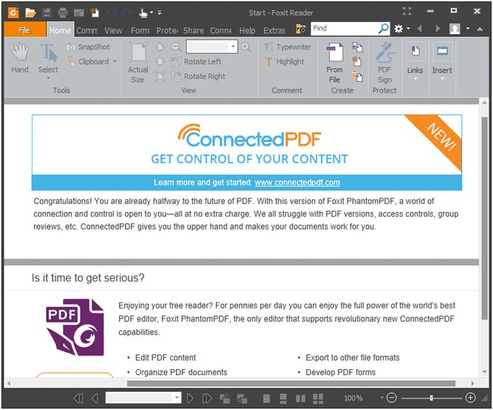Click the Open folder icon in title bar
The width and height of the screenshot is (493, 410).
click(x=30, y=12)
